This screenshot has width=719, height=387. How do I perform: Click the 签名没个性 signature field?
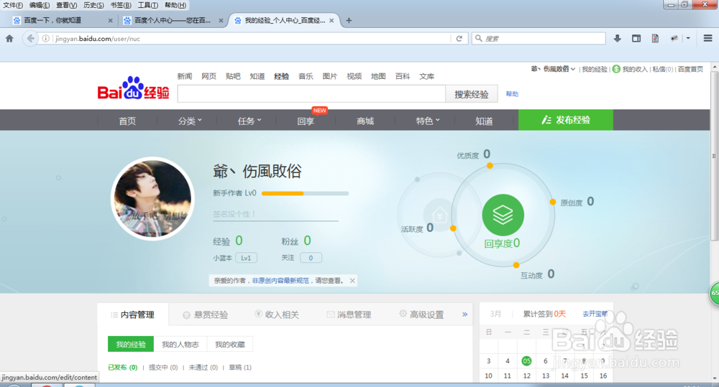(275, 214)
